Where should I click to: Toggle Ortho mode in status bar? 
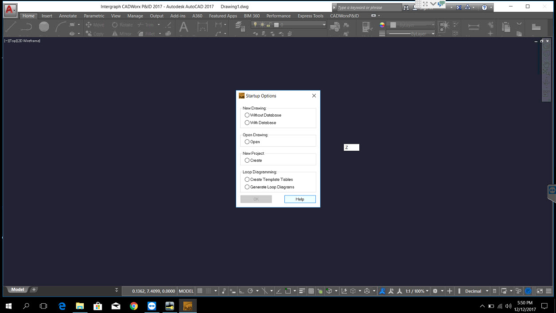[241, 291]
